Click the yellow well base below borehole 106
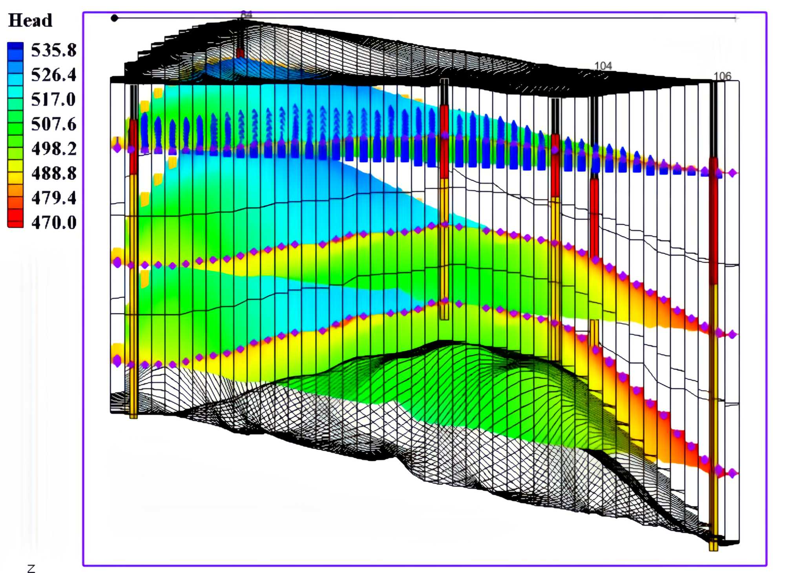Image resolution: width=785 pixels, height=573 pixels. coord(714,546)
